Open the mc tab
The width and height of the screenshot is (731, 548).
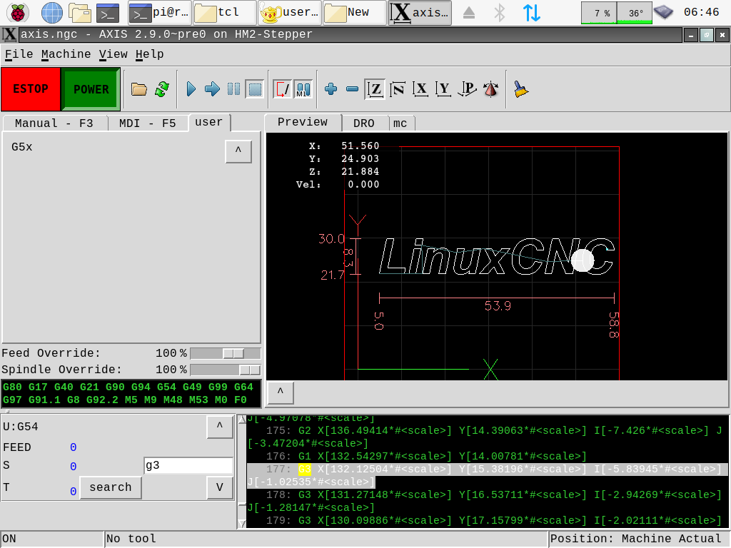tap(400, 123)
